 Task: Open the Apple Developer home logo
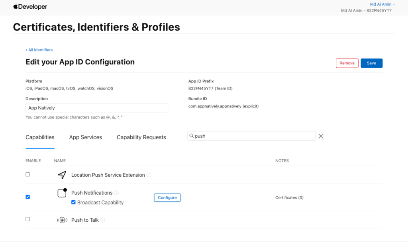pyautogui.click(x=30, y=7)
